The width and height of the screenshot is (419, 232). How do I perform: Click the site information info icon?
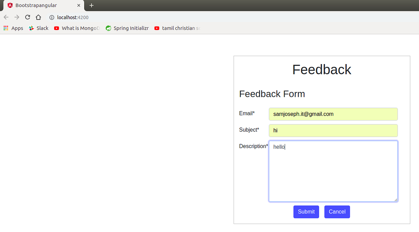(52, 17)
